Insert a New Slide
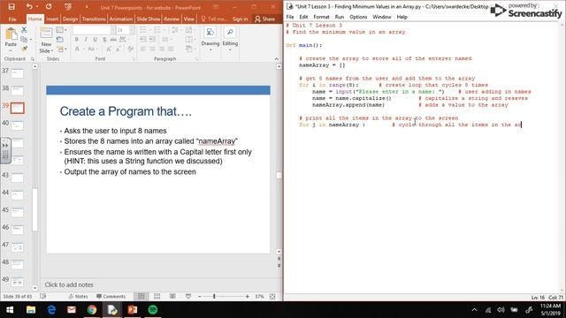 46,41
